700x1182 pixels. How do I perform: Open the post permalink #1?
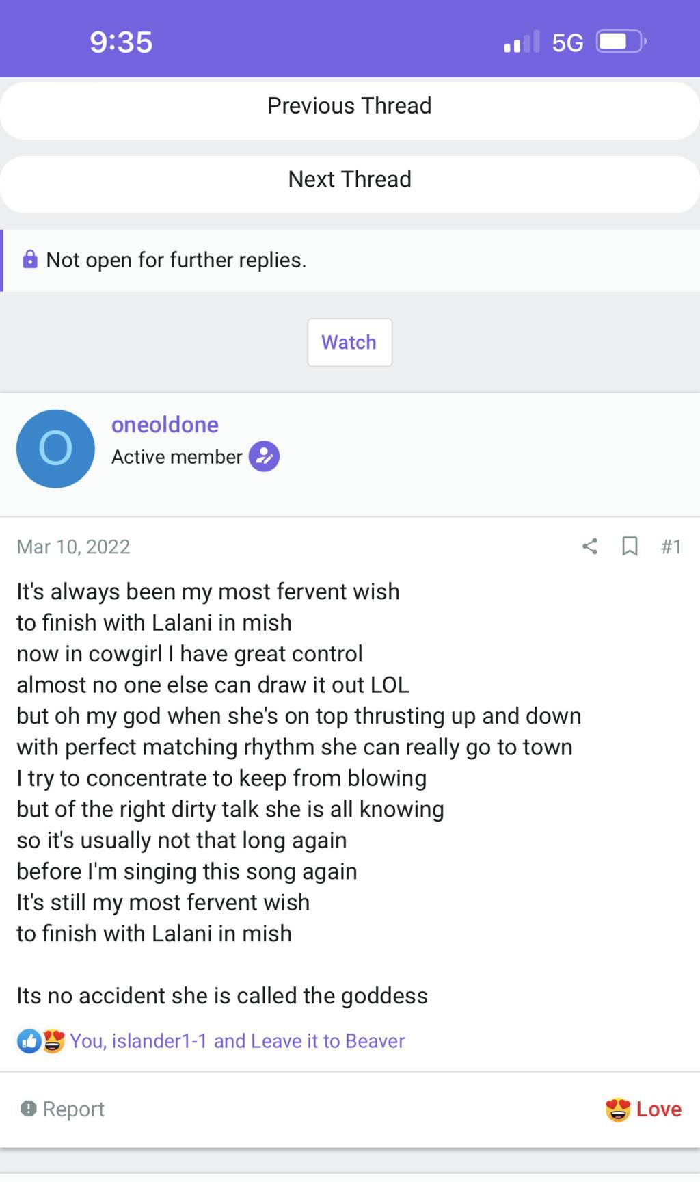[671, 547]
